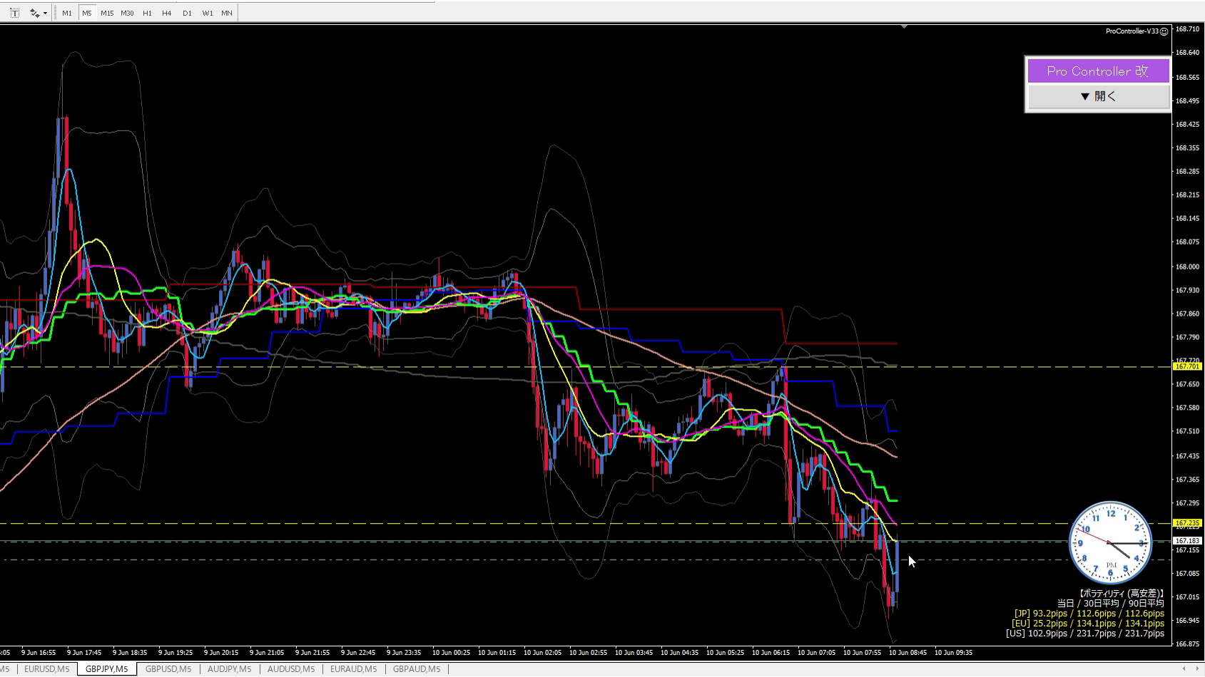Image resolution: width=1205 pixels, height=677 pixels.
Task: Click the ボラティリティ (高安差) heading
Action: [1120, 594]
